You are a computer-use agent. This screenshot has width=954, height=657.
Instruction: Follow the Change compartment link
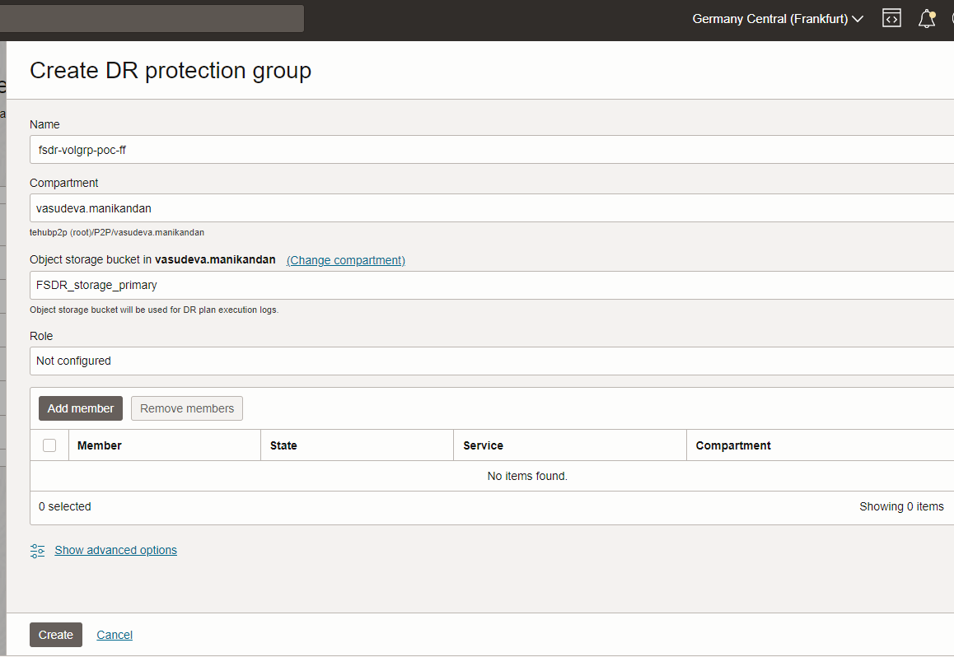pos(346,260)
